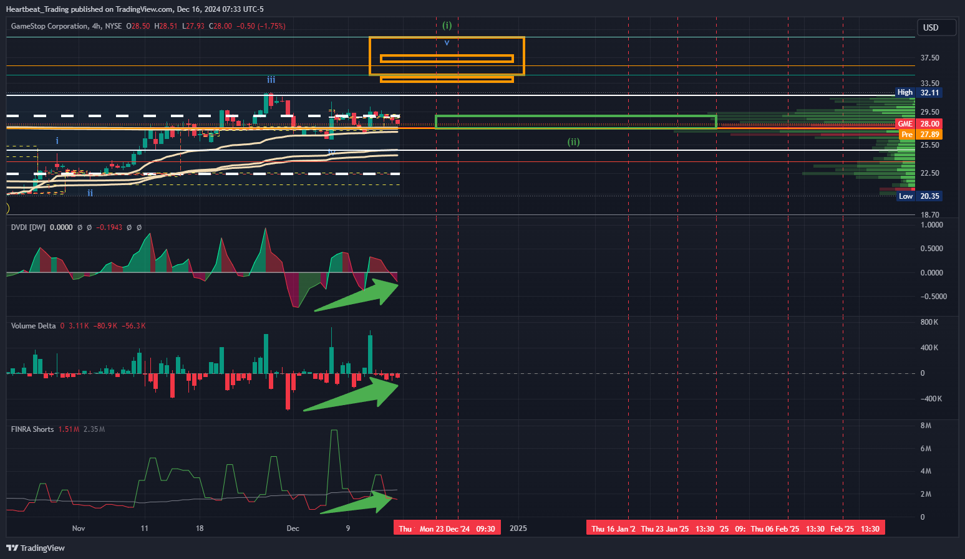Open the USD currency selector

tap(936, 27)
